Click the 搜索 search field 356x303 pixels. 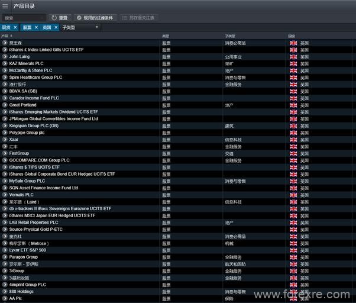click(x=24, y=18)
